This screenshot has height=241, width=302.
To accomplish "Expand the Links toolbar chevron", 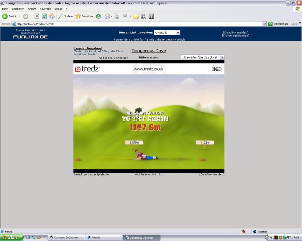I will 300,23.
